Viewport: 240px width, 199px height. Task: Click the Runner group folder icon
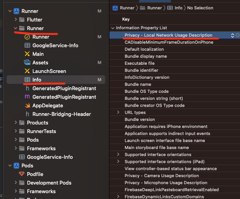click(22, 28)
